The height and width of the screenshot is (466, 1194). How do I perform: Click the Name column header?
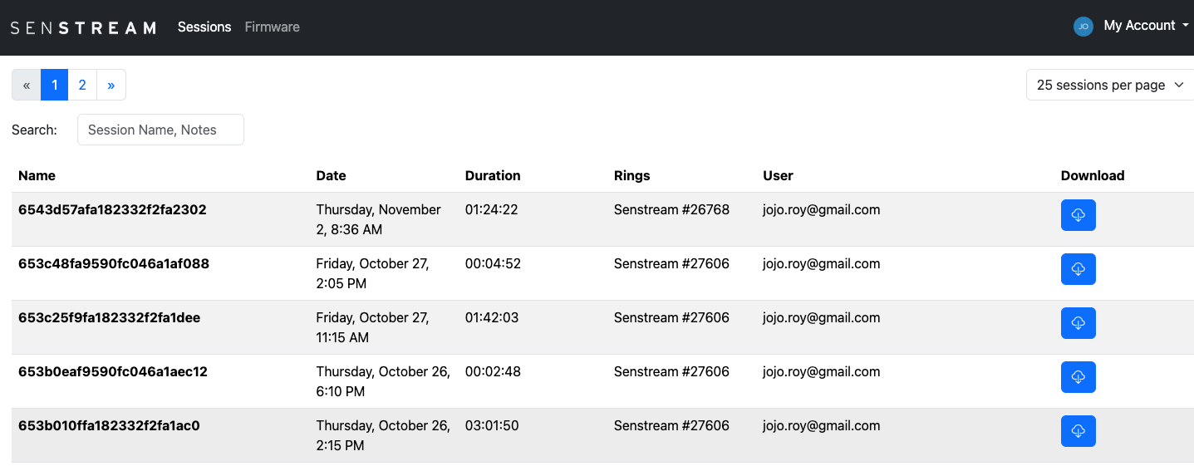pos(37,175)
